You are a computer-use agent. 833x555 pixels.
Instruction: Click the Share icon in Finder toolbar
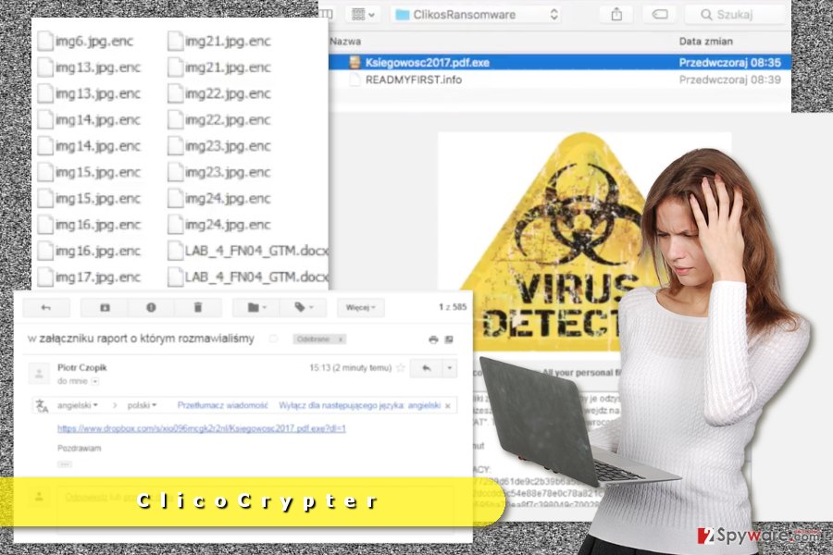coord(616,15)
